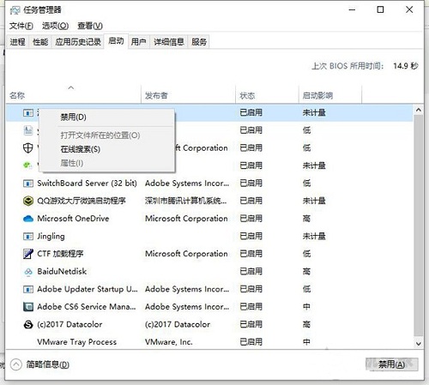Image resolution: width=429 pixels, height=385 pixels.
Task: Click the Task Manager title bar icon
Action: click(15, 10)
